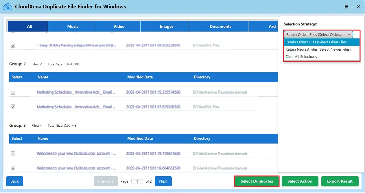Switch to the Music tab

click(x=73, y=26)
